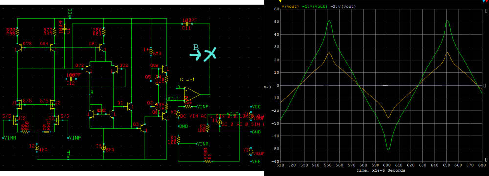Click the 'G = -1' gain text
The height and width of the screenshot is (176, 489).
(x=187, y=80)
